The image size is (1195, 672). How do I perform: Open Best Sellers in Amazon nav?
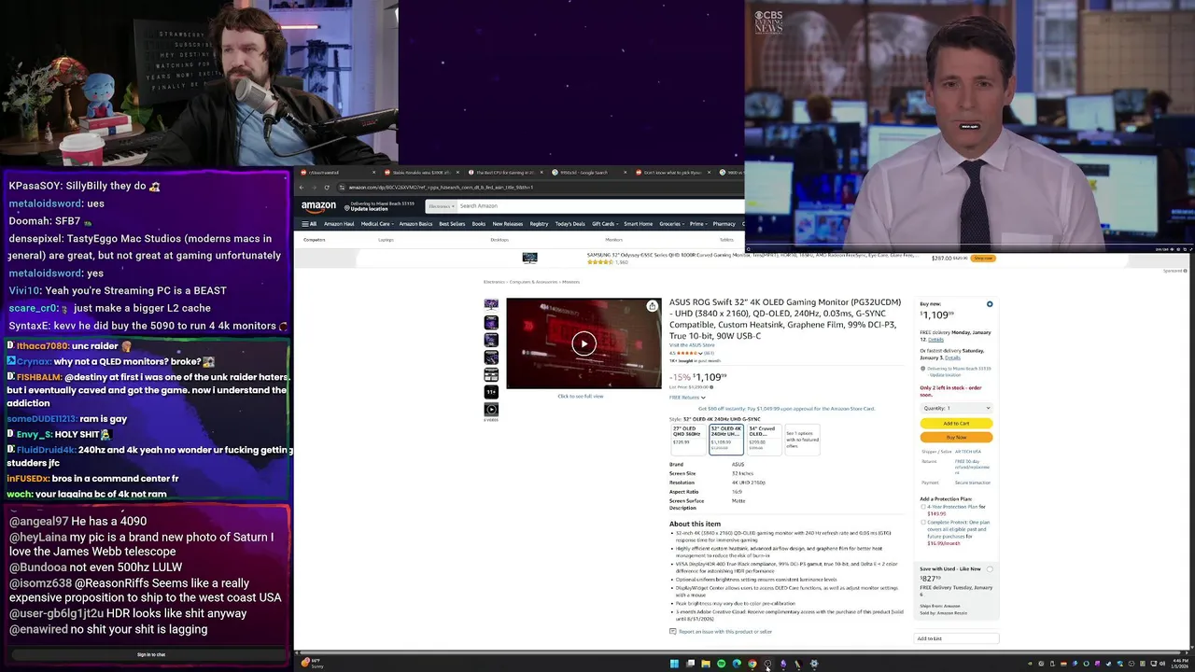[452, 224]
